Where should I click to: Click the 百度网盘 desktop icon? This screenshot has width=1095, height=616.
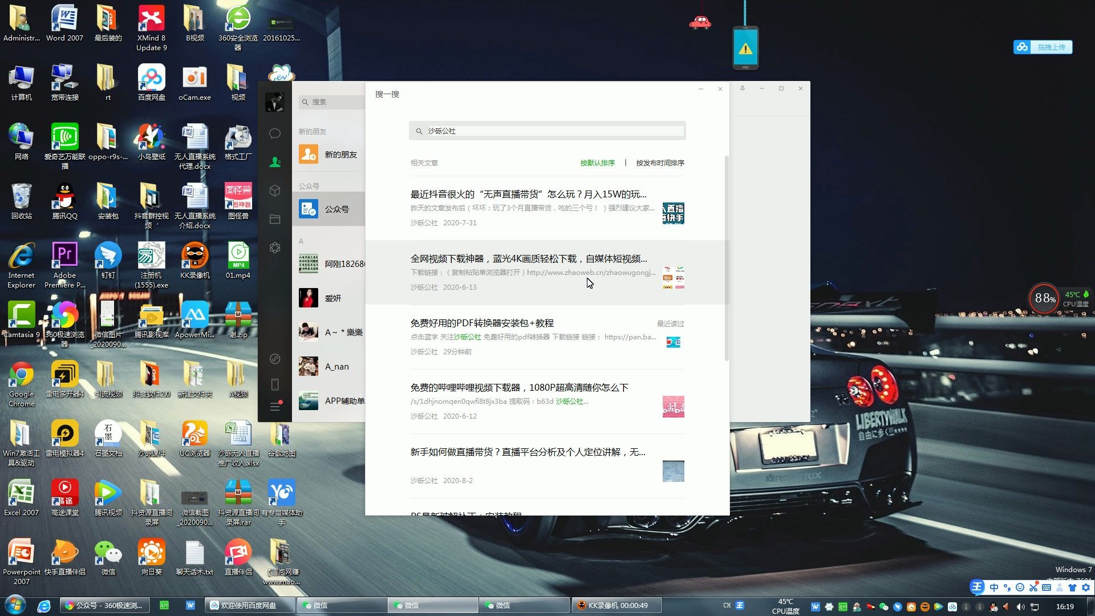[152, 83]
